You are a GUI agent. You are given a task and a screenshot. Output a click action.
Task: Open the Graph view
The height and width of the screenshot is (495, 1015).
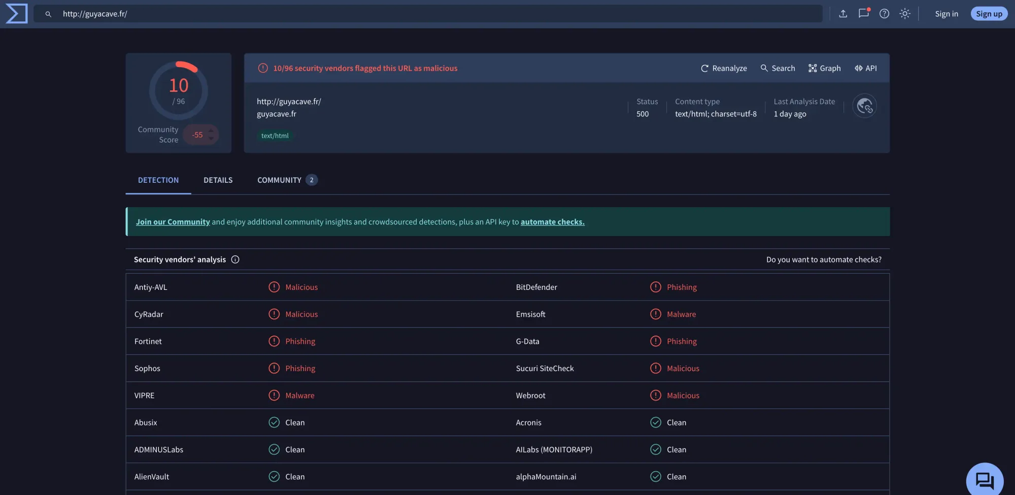[x=825, y=68]
